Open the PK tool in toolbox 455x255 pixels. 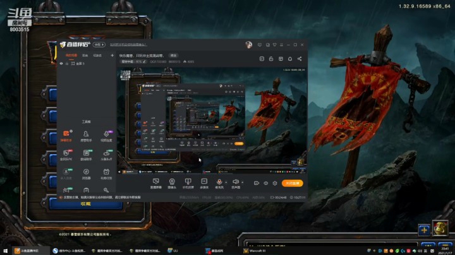66,155
